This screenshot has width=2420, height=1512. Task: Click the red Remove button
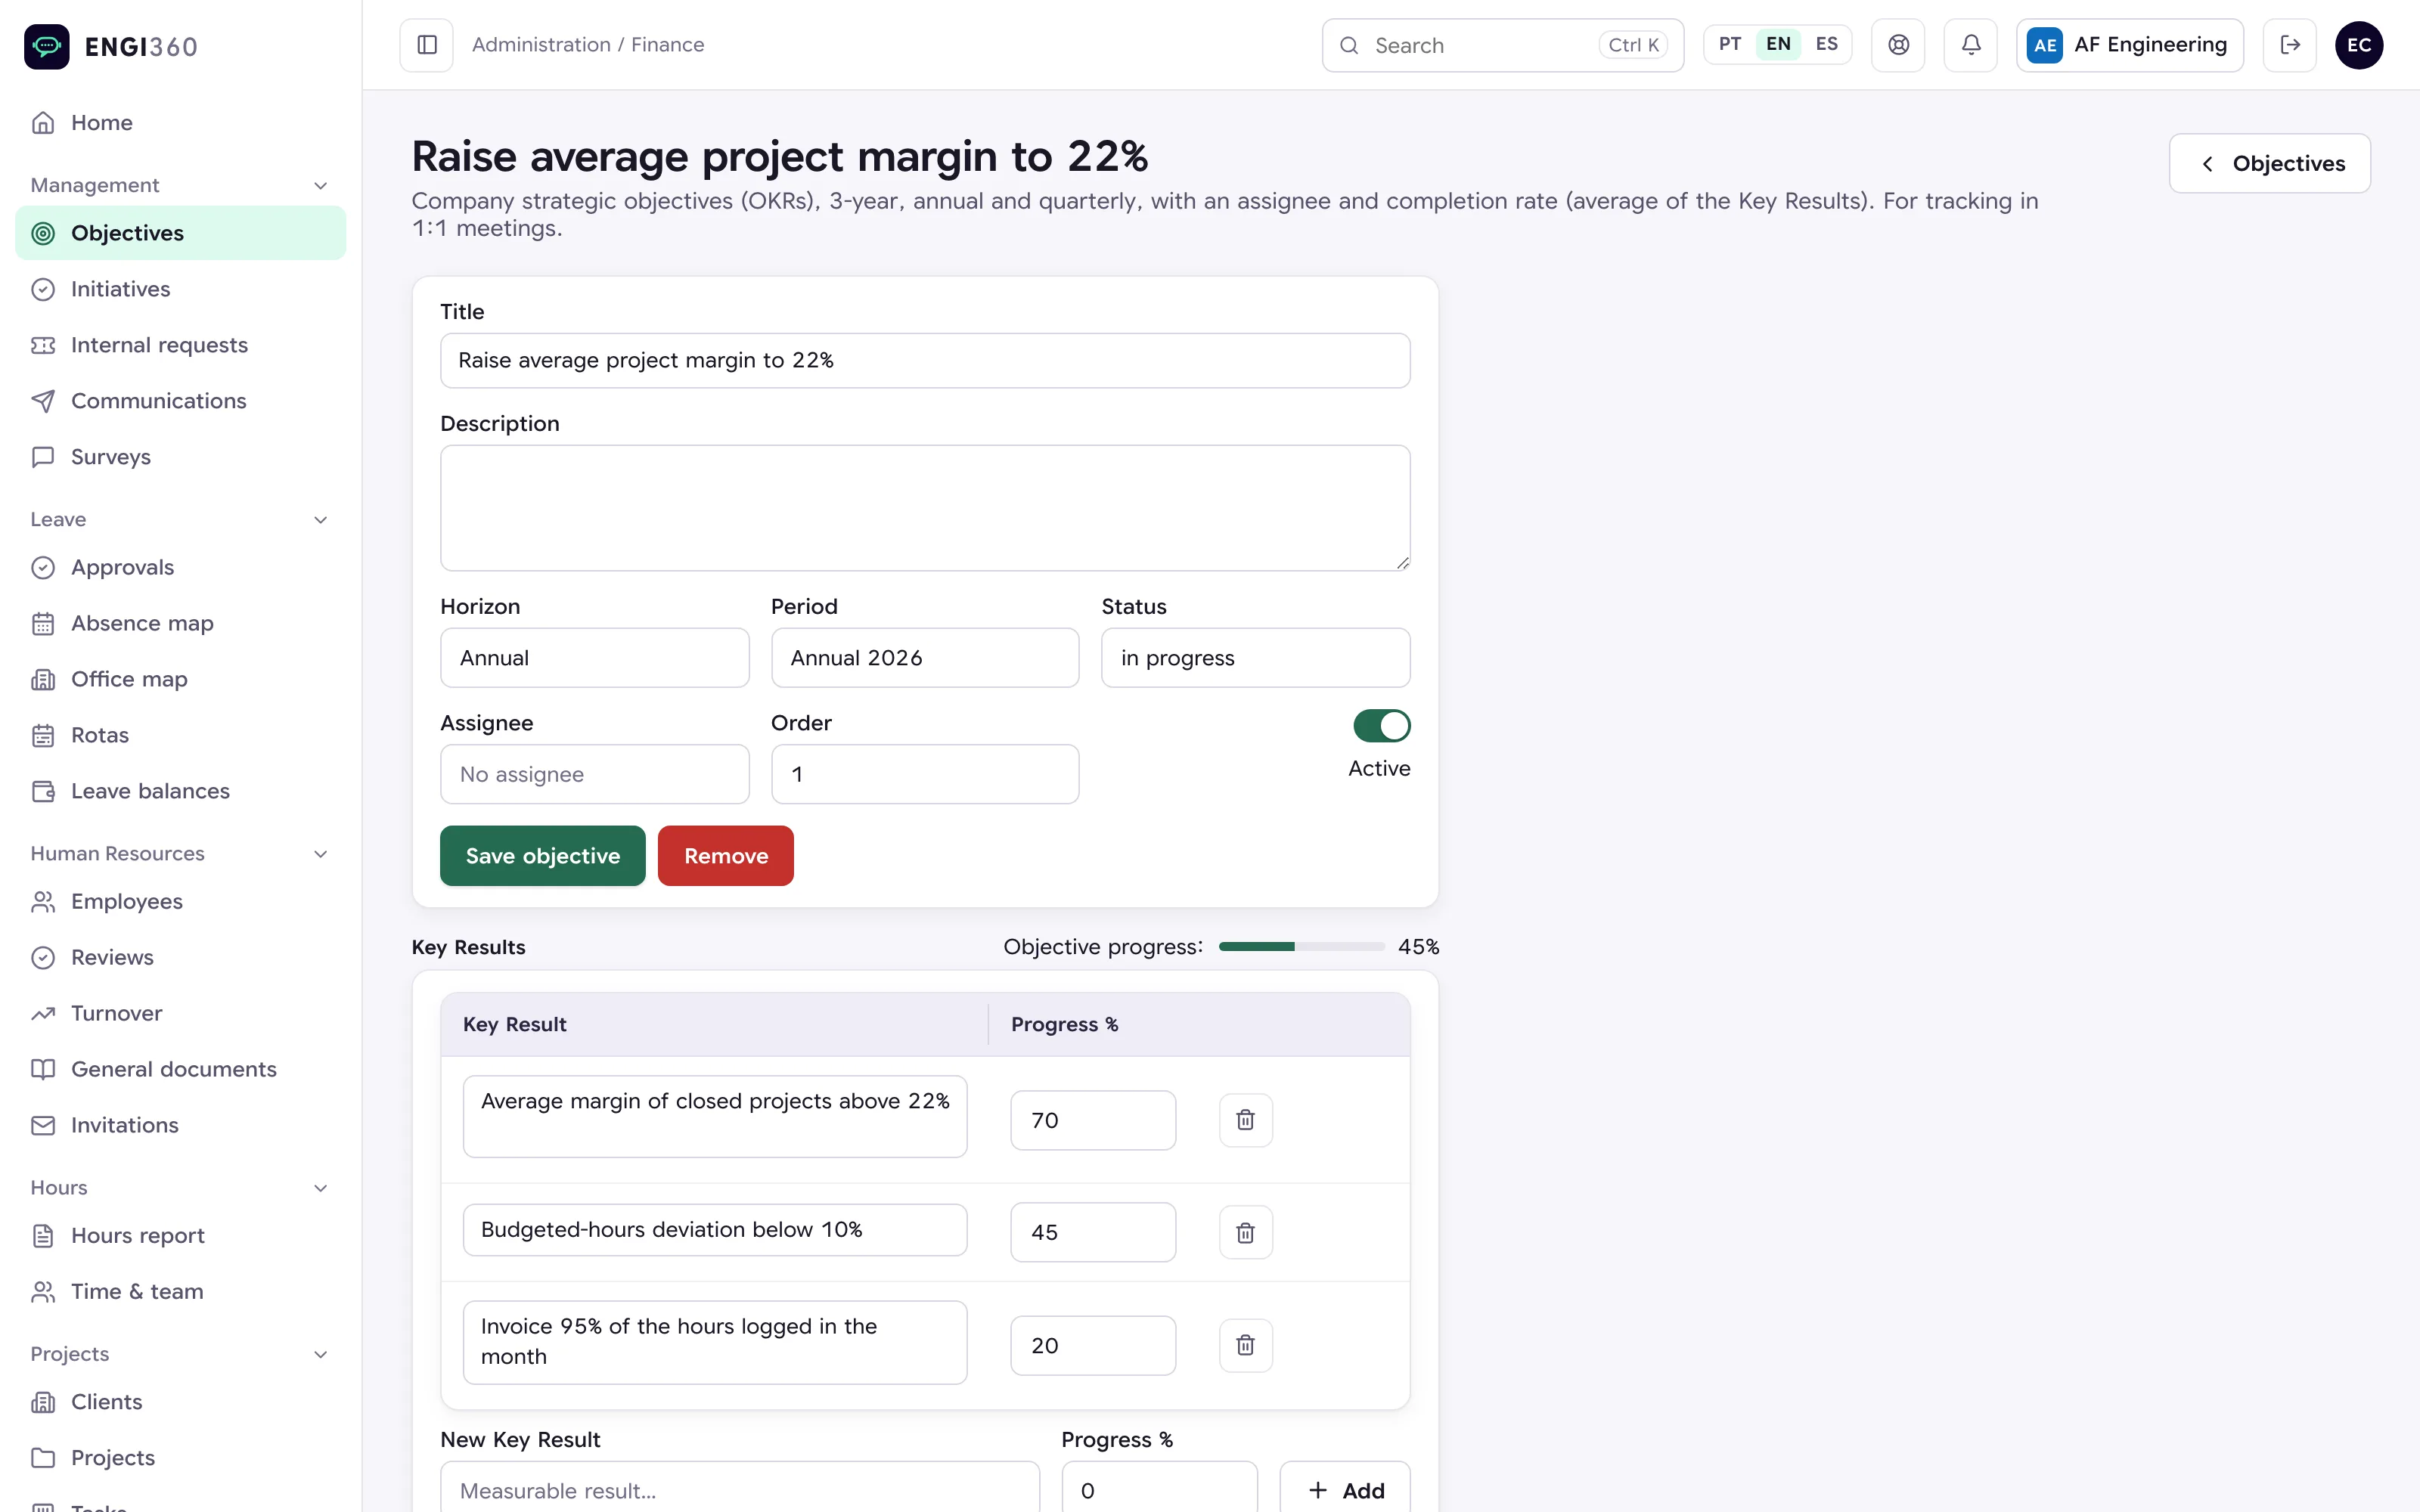point(725,855)
